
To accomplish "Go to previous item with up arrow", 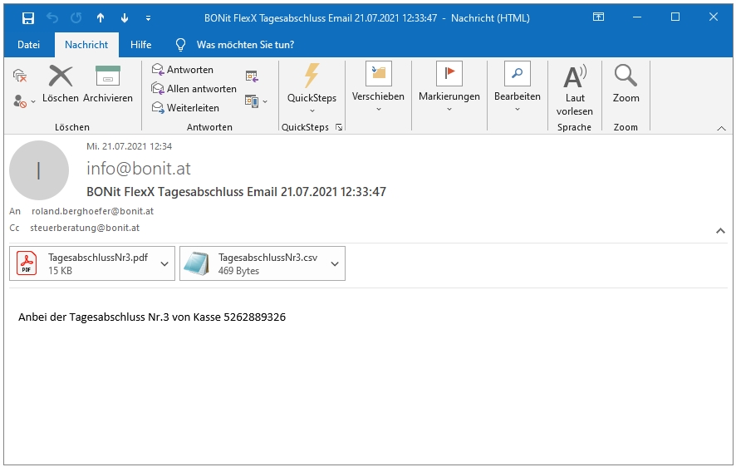I will coord(101,18).
